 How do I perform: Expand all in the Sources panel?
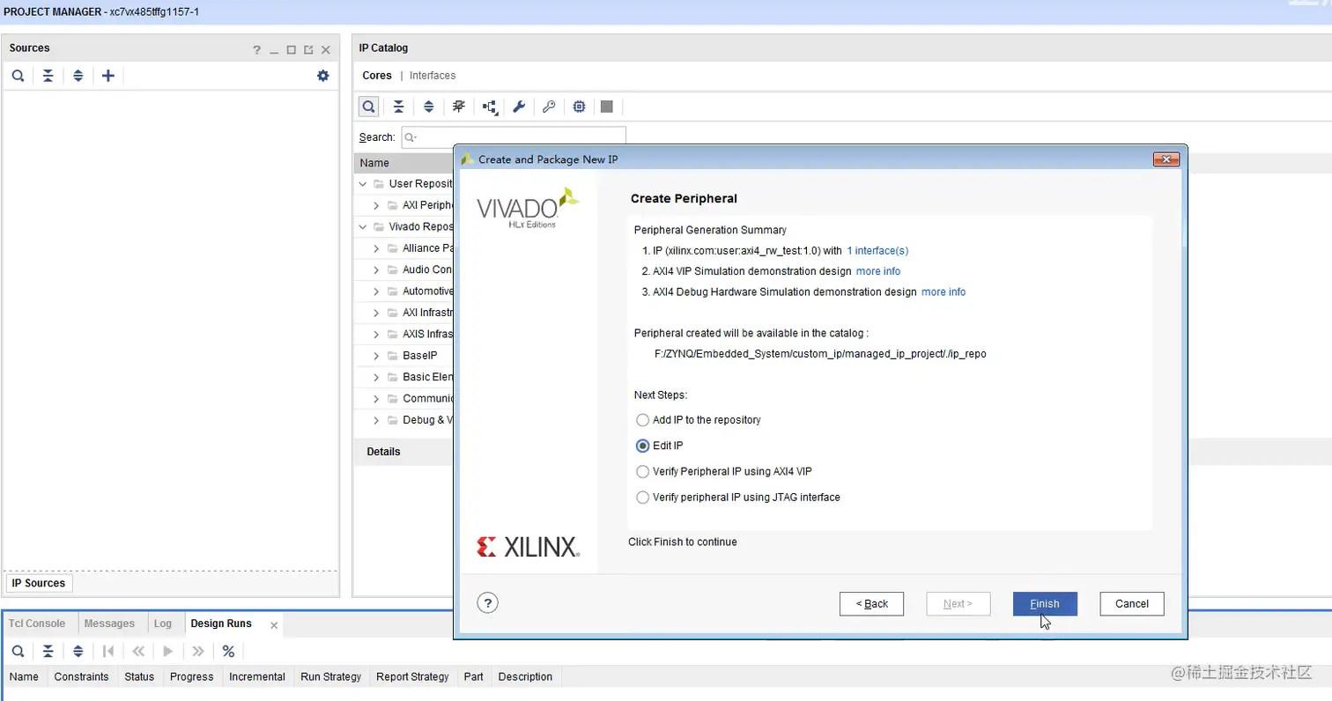pos(78,76)
